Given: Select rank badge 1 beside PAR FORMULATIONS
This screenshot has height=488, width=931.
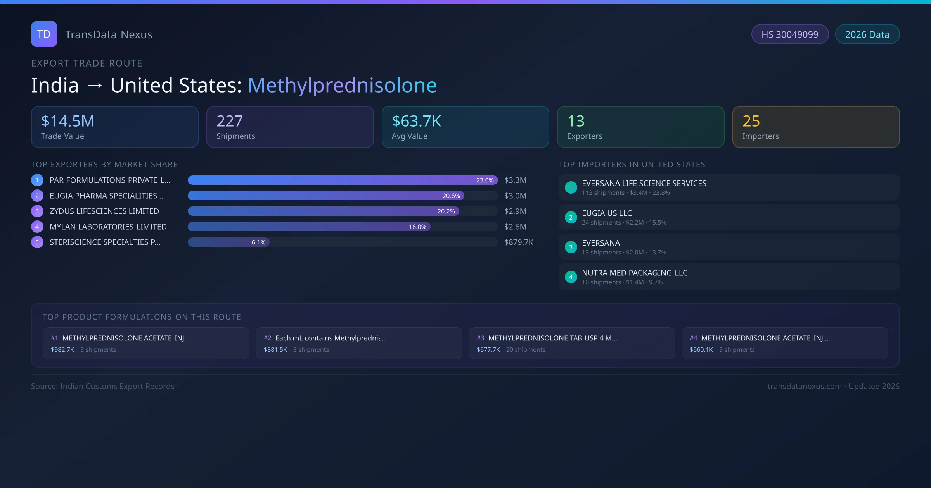Looking at the screenshot, I should click(37, 180).
